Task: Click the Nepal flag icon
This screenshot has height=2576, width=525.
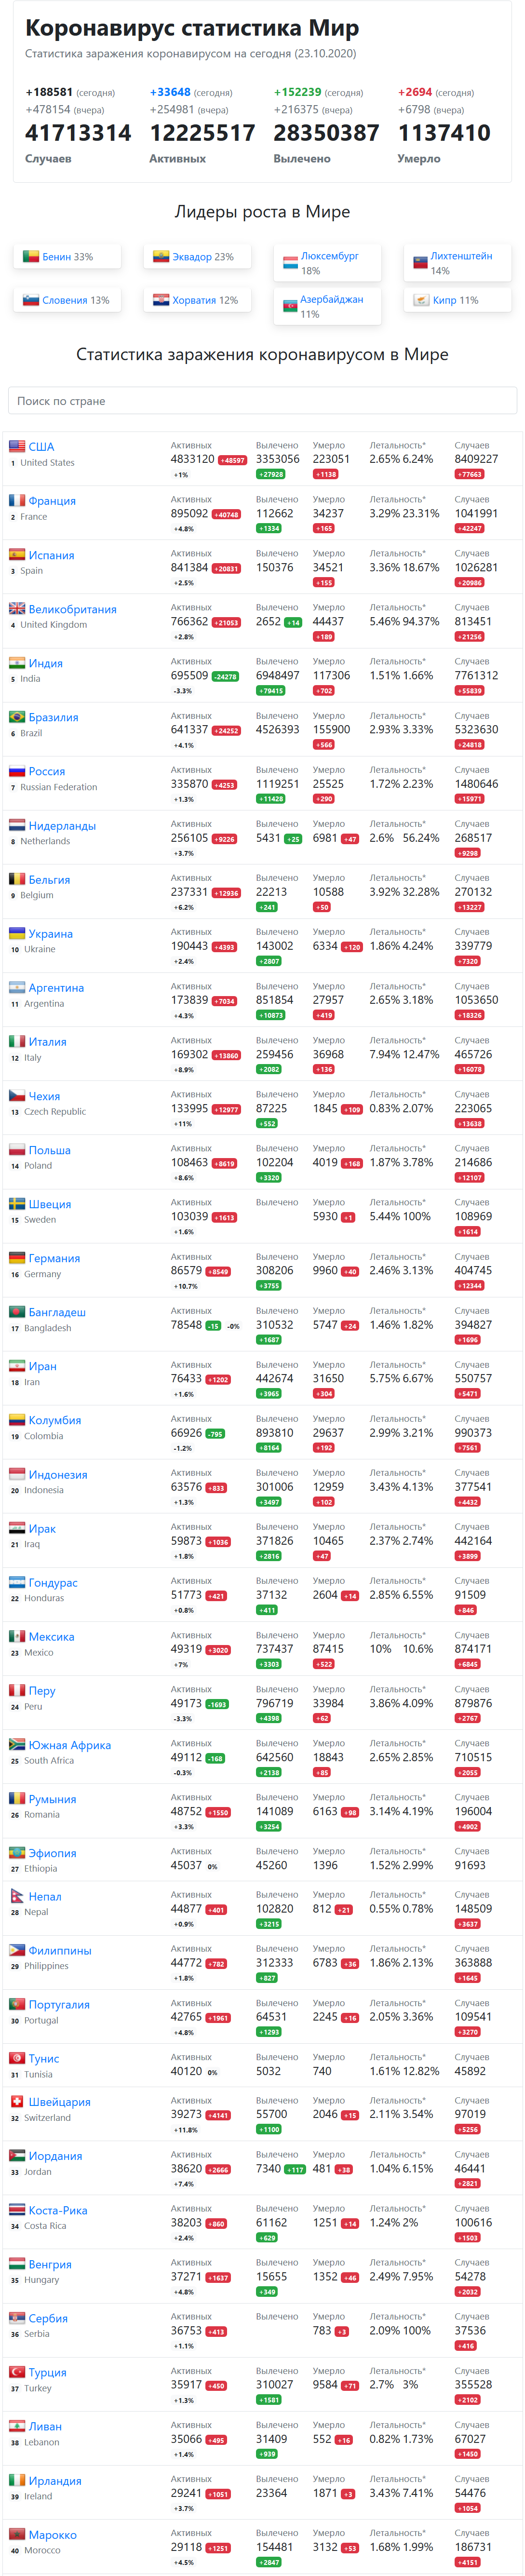Action: pos(17,1896)
